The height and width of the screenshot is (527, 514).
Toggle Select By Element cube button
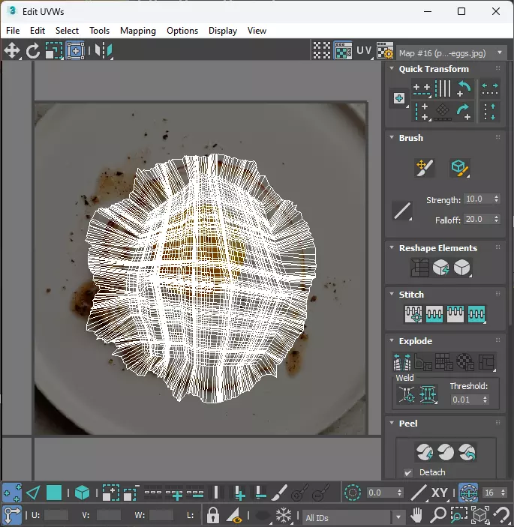coord(82,493)
